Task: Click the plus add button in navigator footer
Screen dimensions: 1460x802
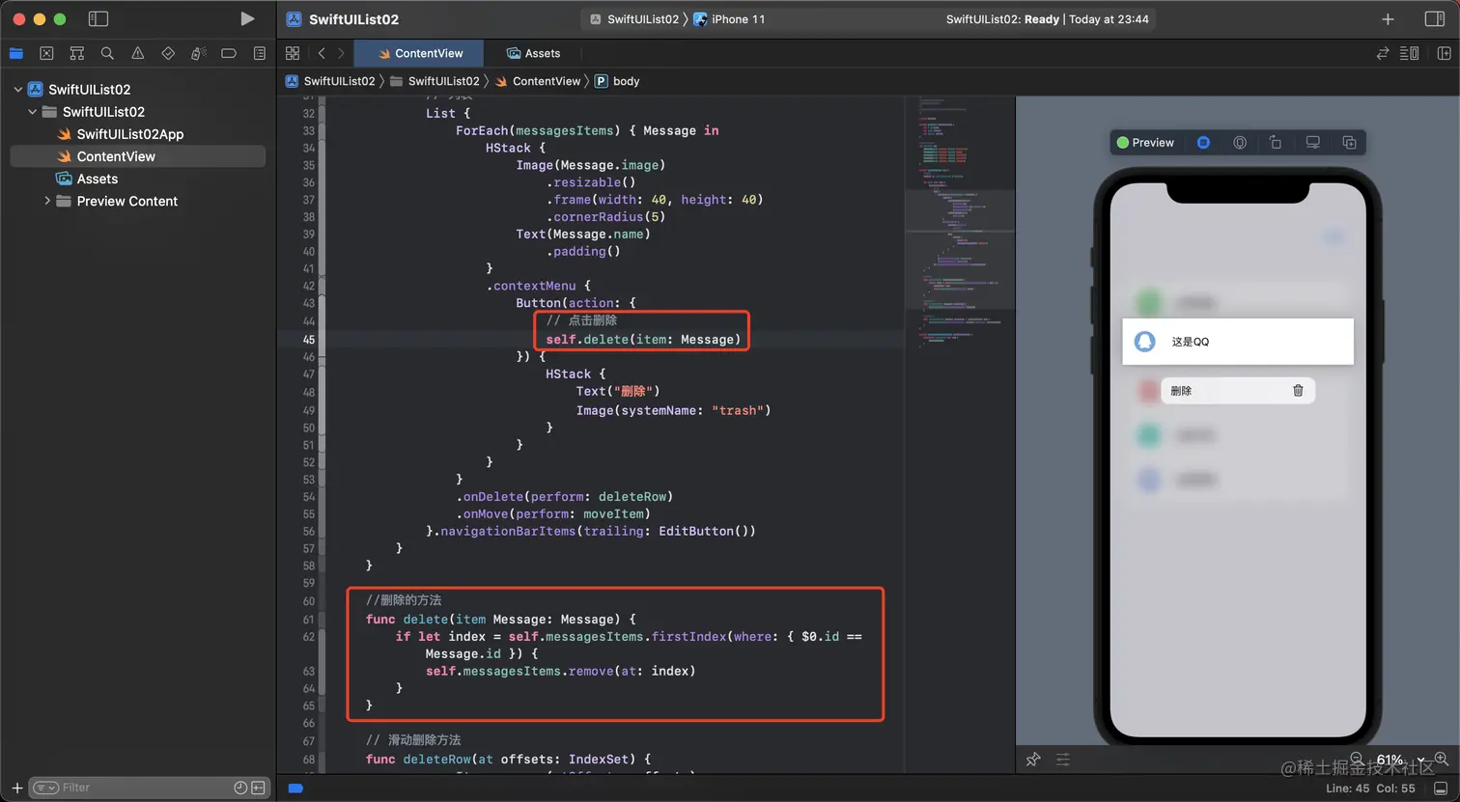Action: [16, 788]
